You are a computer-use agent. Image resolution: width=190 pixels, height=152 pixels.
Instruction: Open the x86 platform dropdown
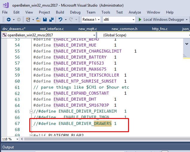click(119, 20)
